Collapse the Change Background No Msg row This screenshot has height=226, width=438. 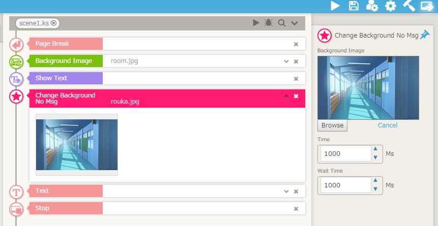tap(286, 96)
